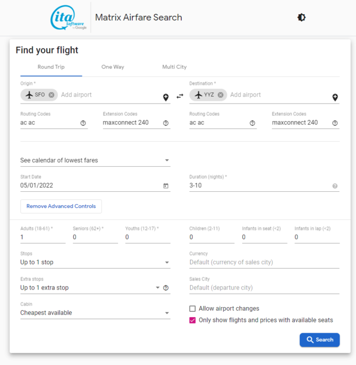Screen dimensions: 356x365
Task: Show help for destination Extension Codes
Action: (335, 123)
